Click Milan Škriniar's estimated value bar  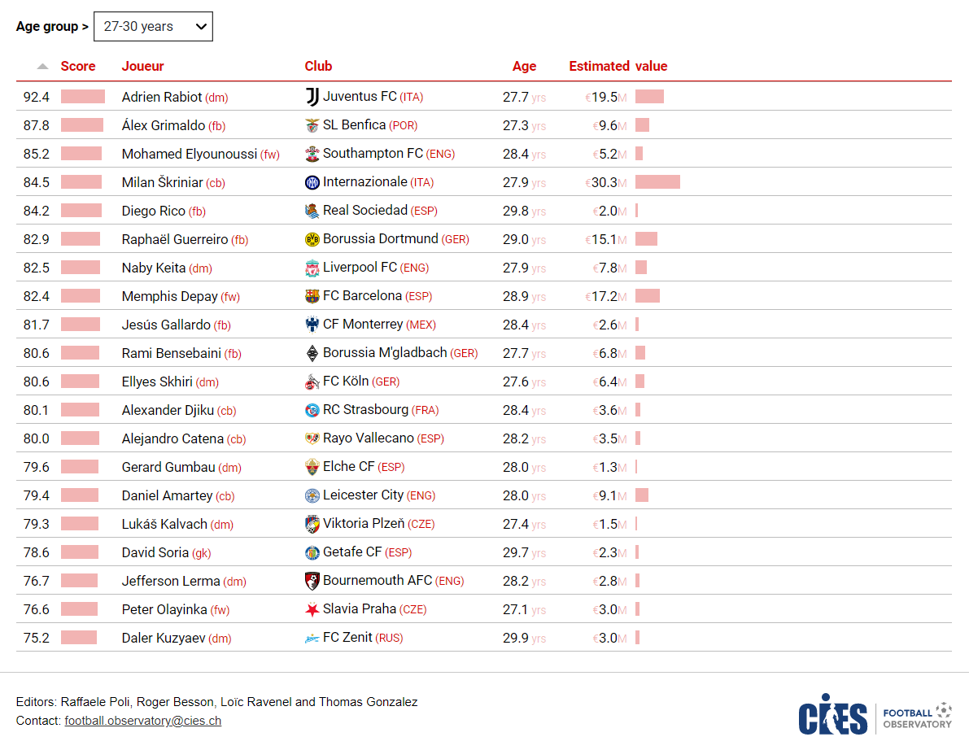pos(657,182)
